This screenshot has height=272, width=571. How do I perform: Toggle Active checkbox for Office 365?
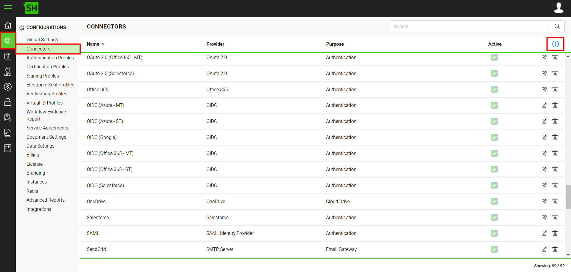coord(494,89)
